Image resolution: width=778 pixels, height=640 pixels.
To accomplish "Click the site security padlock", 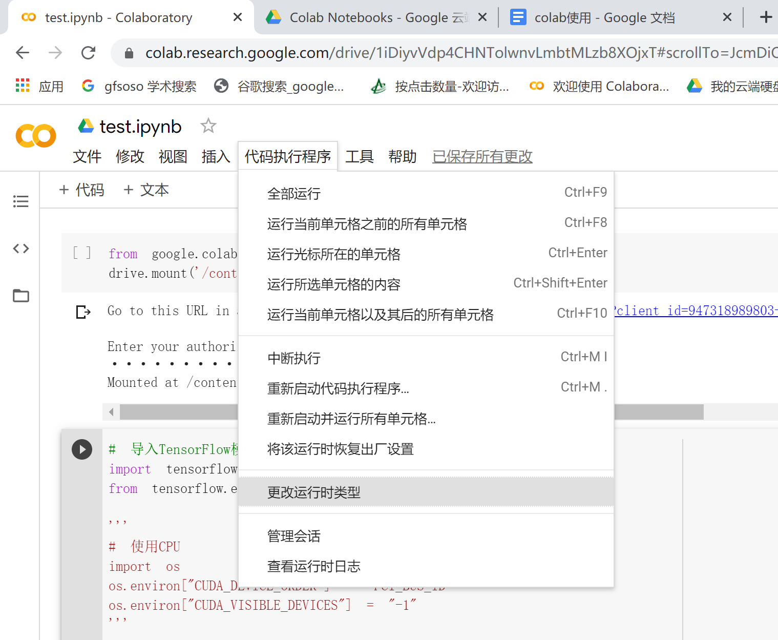I will (x=129, y=53).
